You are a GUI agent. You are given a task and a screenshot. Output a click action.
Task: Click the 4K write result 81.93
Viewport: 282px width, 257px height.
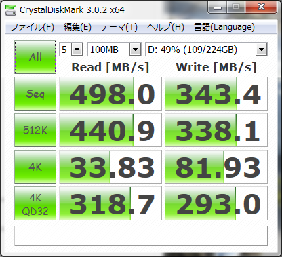pos(216,167)
